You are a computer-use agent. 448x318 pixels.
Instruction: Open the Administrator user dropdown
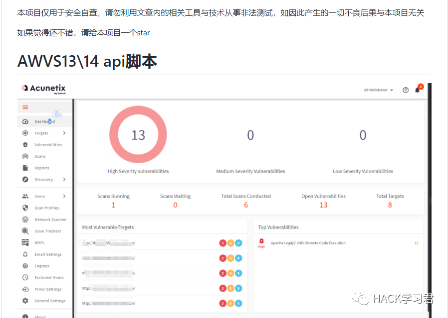tap(378, 90)
